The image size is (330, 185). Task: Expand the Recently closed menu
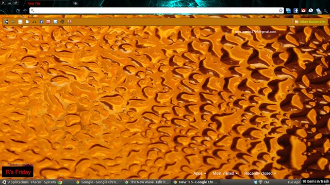click(x=260, y=173)
